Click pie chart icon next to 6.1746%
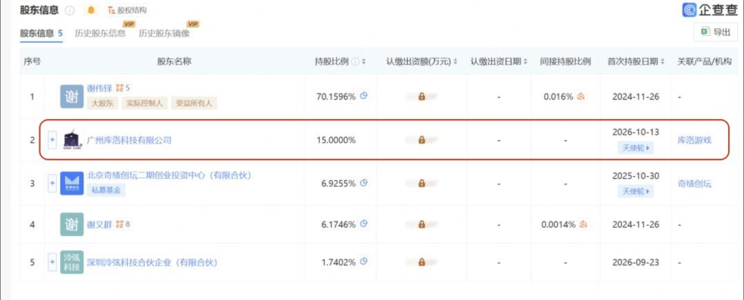The height and width of the screenshot is (300, 744). (364, 224)
